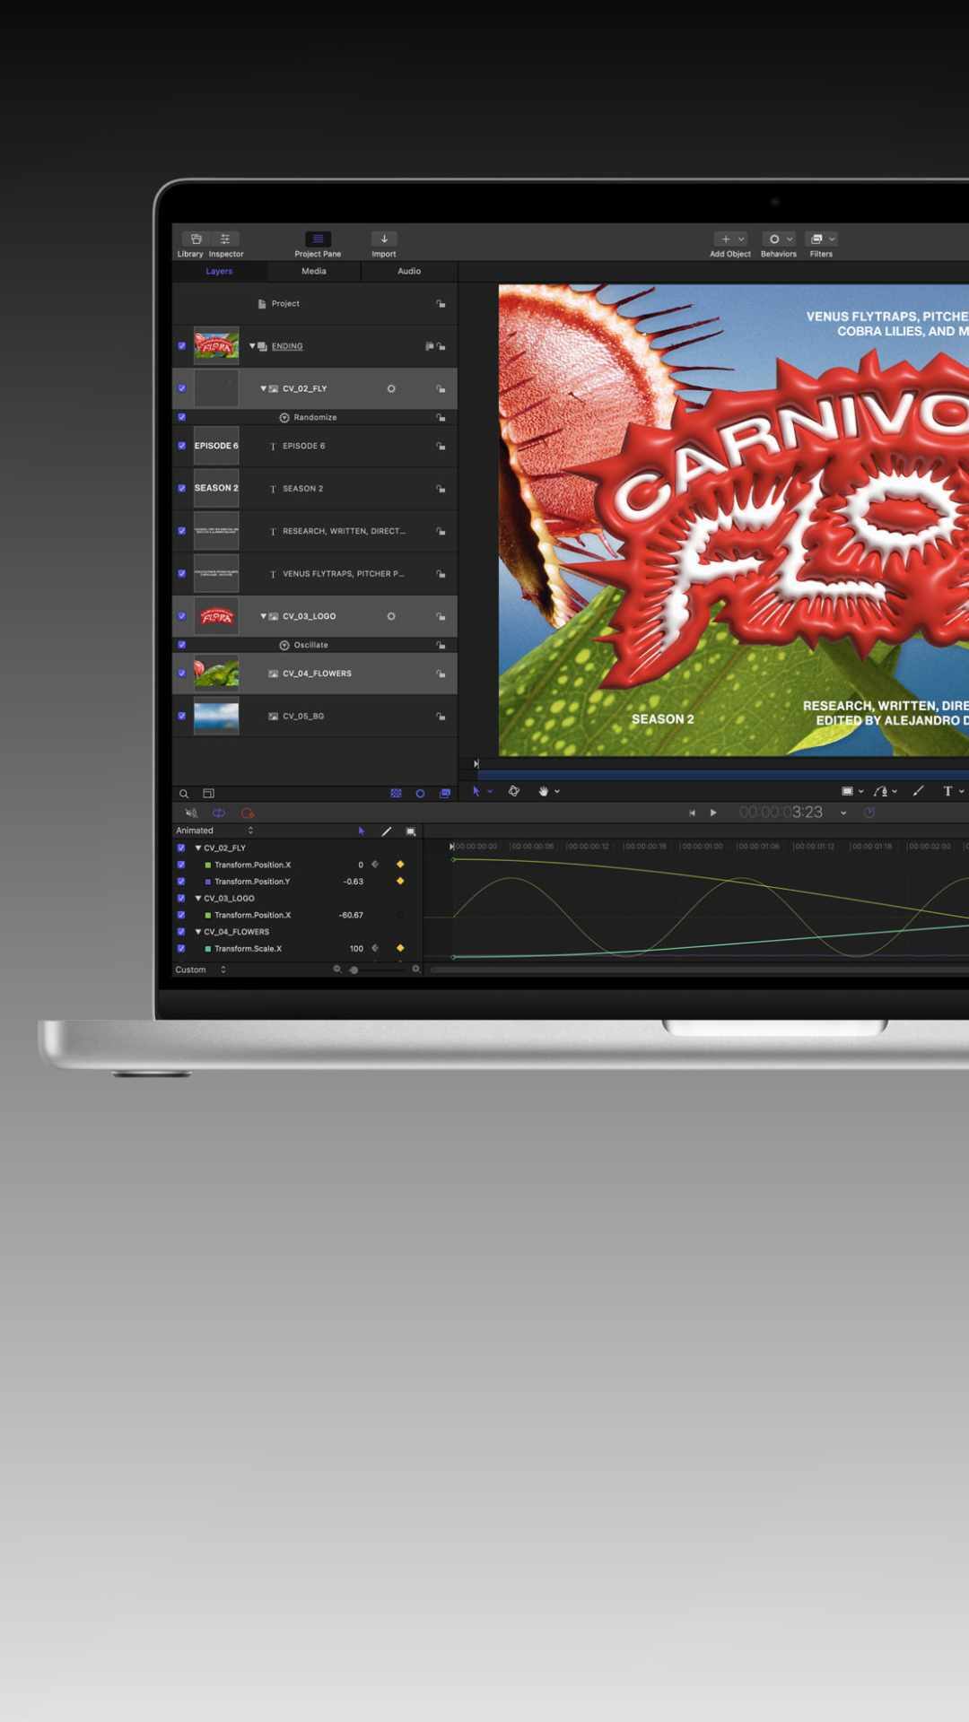This screenshot has height=1722, width=969.
Task: Click the Add Object button
Action: (729, 239)
